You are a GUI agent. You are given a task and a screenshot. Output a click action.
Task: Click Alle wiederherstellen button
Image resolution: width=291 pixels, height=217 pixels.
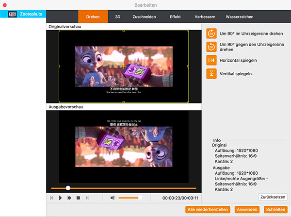tap(208, 210)
